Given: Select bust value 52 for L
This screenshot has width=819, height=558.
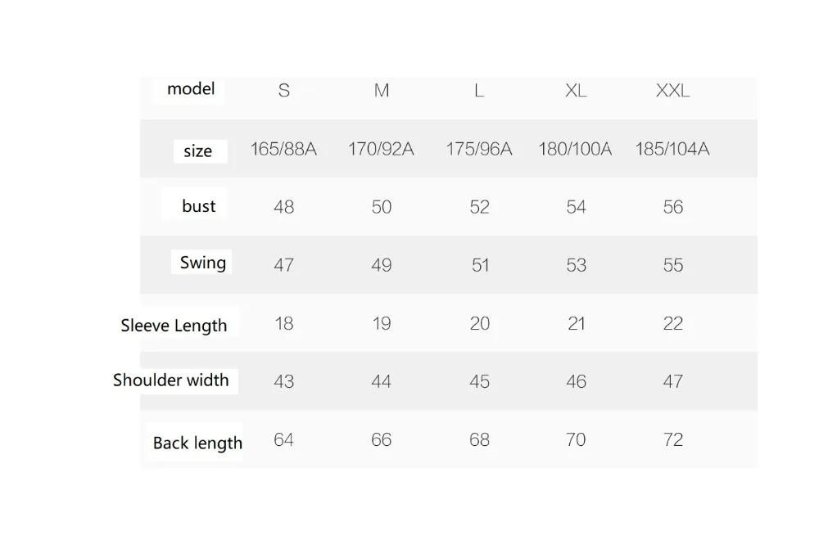Looking at the screenshot, I should [479, 207].
